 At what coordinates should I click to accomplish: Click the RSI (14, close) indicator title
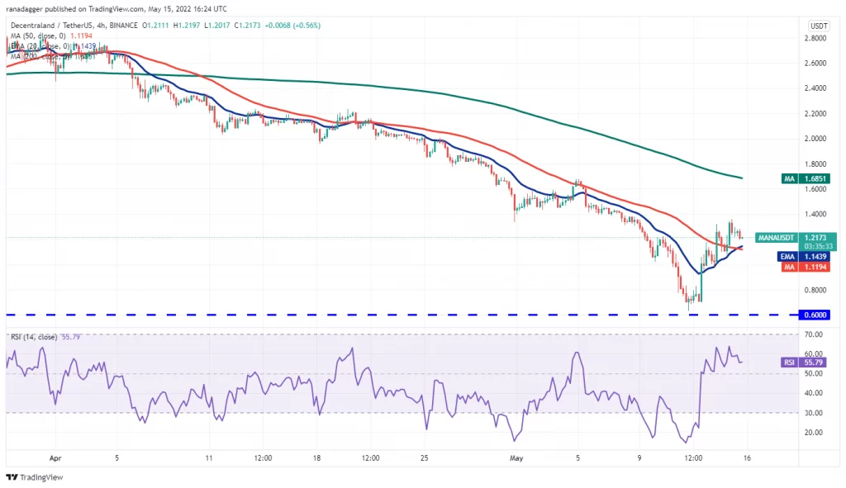tap(33, 337)
